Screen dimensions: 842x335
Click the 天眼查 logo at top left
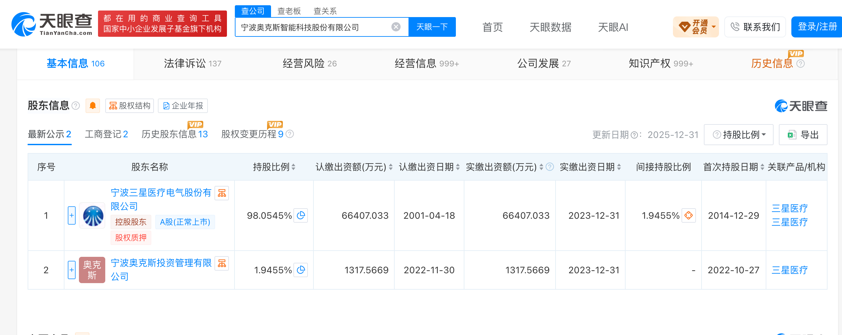(x=52, y=24)
